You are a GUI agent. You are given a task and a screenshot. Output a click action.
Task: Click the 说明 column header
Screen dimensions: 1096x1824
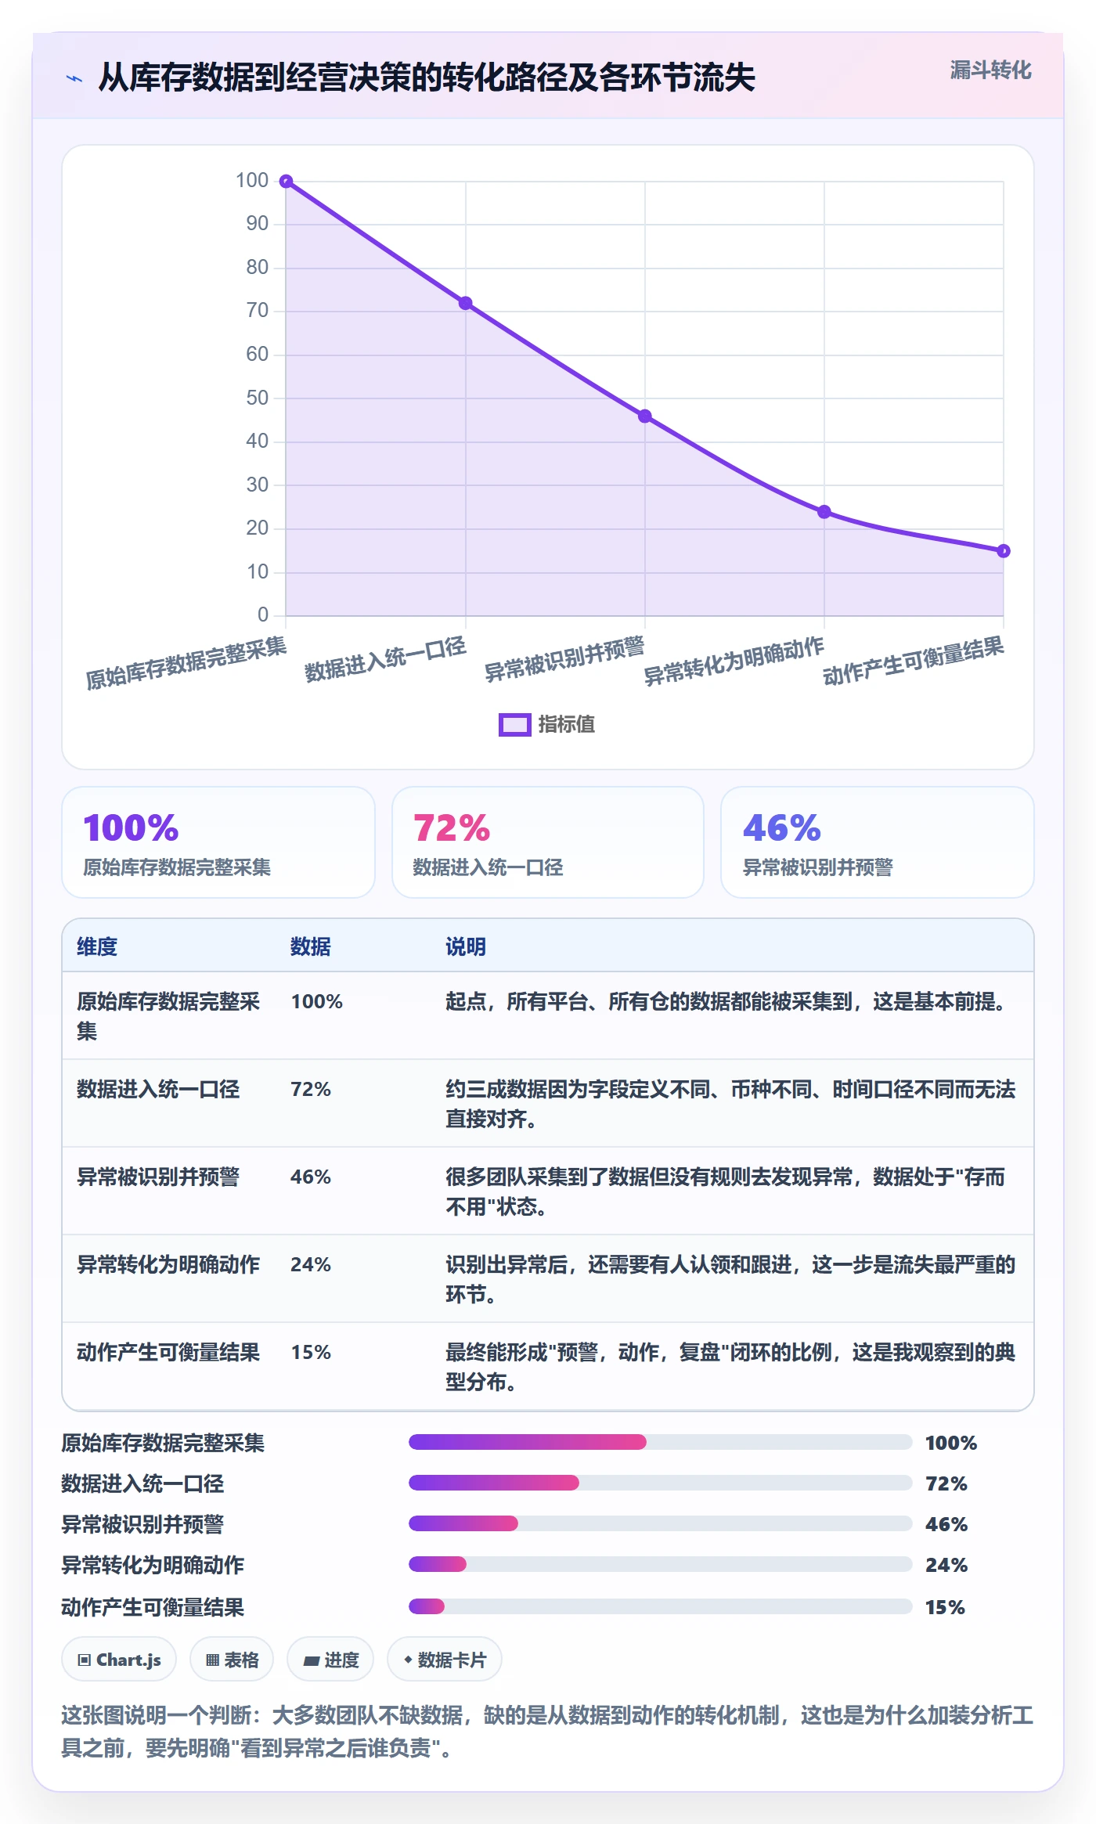tap(466, 946)
